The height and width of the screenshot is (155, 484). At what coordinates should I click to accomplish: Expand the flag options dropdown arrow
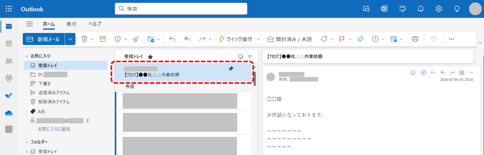click(349, 39)
